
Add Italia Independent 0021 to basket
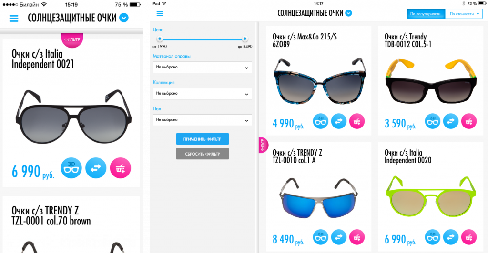121,168
